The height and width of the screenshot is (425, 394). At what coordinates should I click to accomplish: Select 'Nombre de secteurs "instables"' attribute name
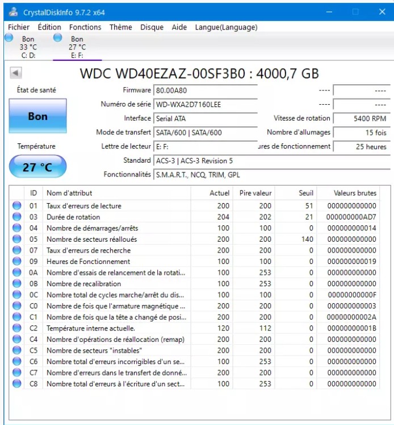(x=94, y=350)
